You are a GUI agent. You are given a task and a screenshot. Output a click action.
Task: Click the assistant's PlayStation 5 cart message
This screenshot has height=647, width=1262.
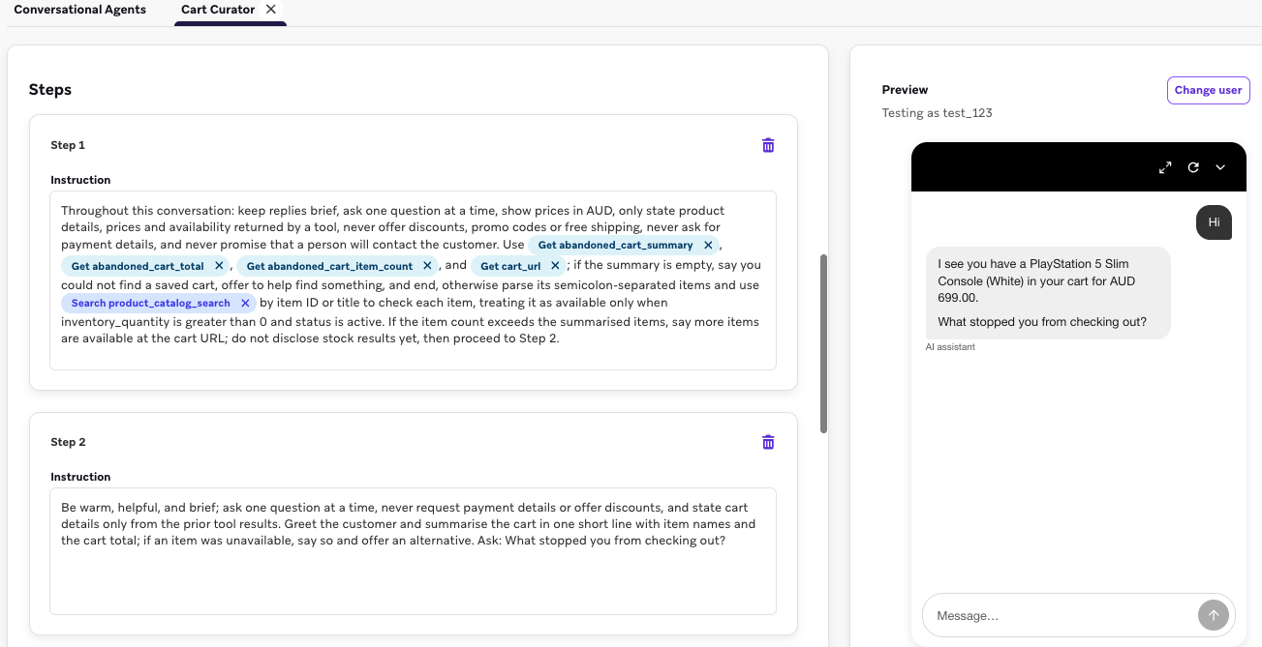coord(1048,293)
